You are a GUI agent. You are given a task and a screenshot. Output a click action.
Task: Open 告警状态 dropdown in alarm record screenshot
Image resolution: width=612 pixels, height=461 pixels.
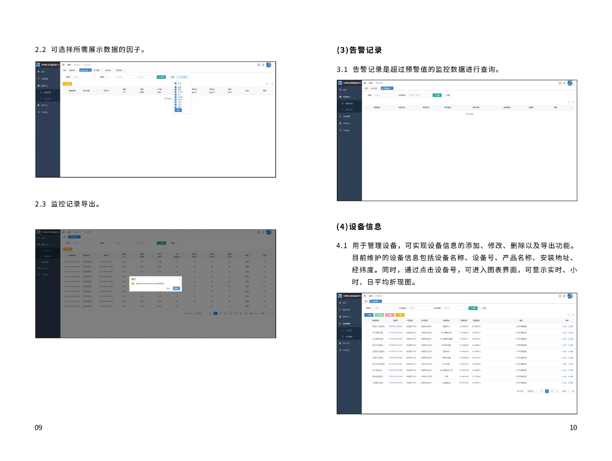(x=419, y=95)
